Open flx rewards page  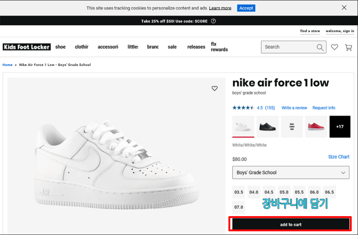[x=219, y=47]
